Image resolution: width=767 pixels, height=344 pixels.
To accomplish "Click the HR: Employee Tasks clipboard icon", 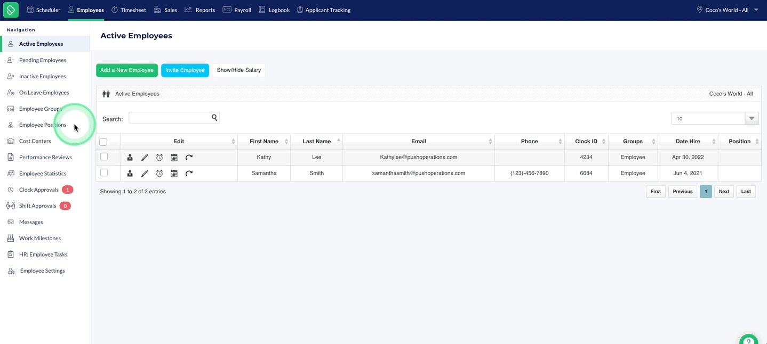I will point(10,255).
